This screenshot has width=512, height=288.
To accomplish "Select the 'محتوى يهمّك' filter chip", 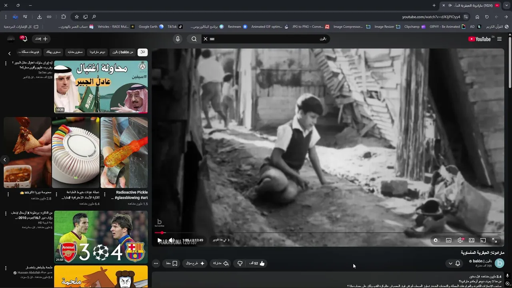I will [53, 52].
